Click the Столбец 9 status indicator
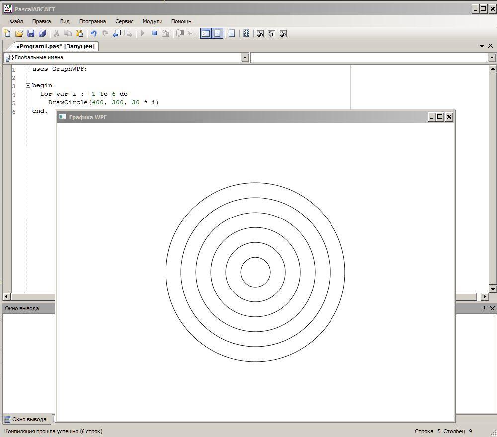Screen dimensions: 497x437 click(457, 431)
